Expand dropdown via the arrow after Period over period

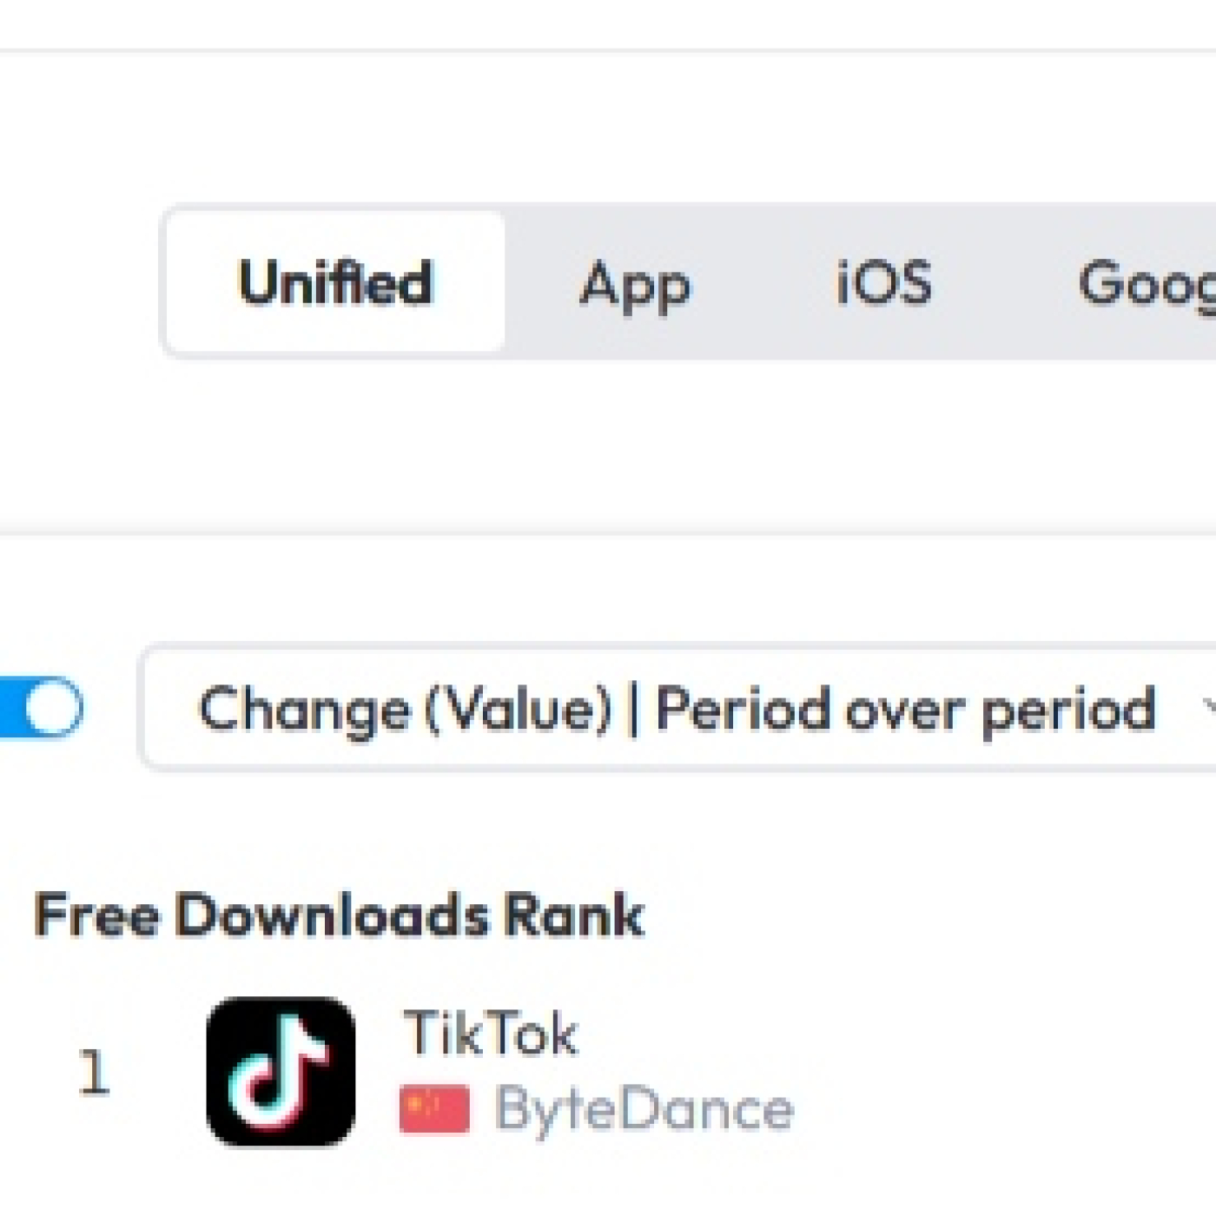pos(1209,708)
